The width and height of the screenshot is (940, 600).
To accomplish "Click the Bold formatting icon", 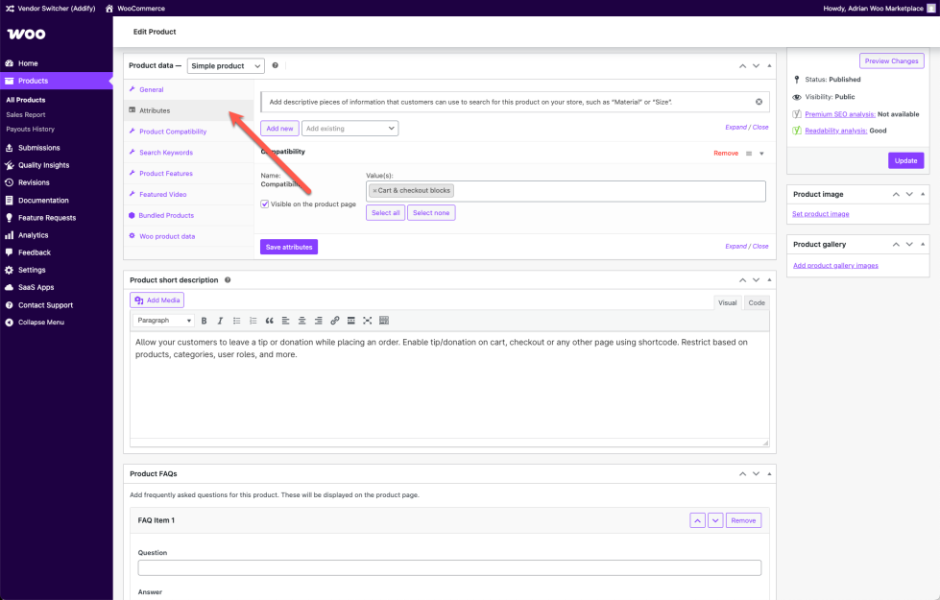I will click(204, 321).
